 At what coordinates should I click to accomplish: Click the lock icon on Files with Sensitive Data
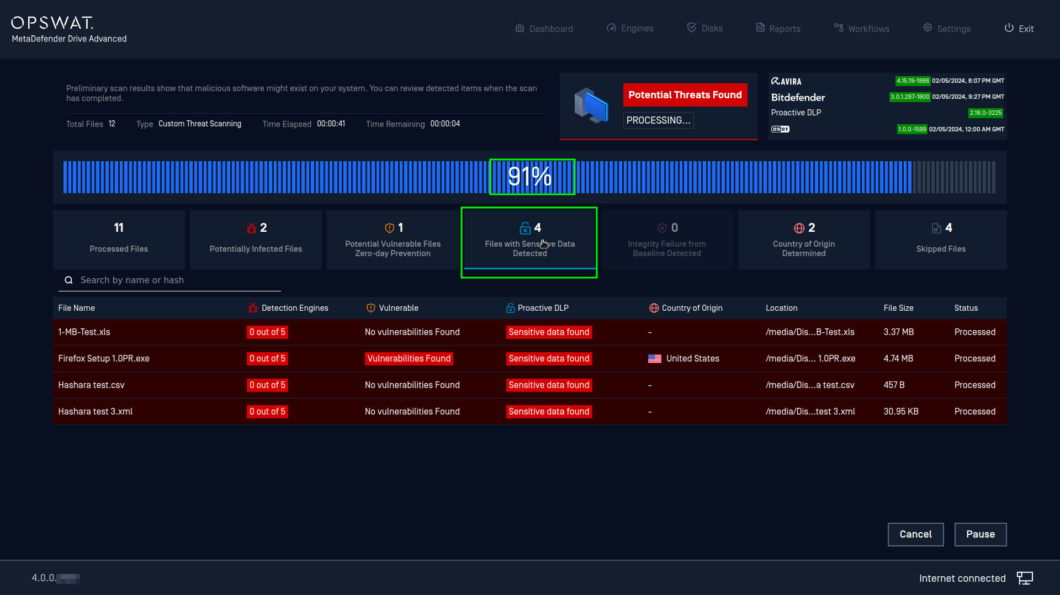525,228
